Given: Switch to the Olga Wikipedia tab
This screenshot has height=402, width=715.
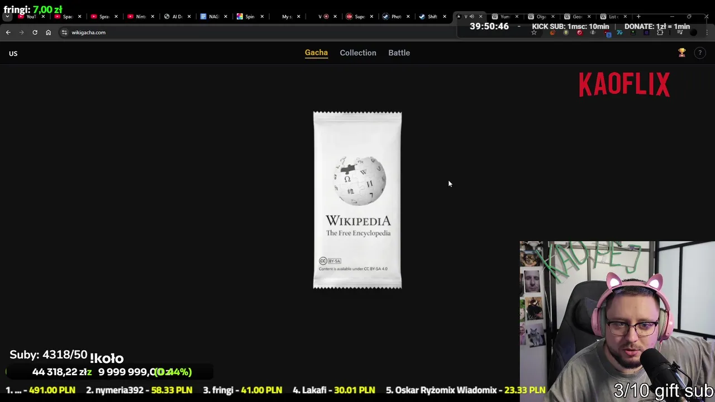Looking at the screenshot, I should coord(541,17).
